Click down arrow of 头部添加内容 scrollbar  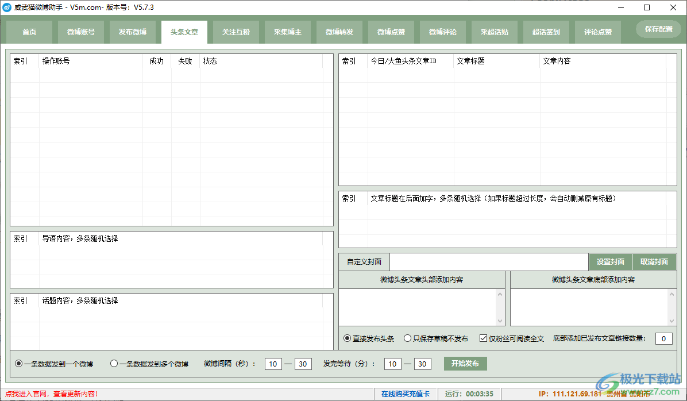(500, 321)
